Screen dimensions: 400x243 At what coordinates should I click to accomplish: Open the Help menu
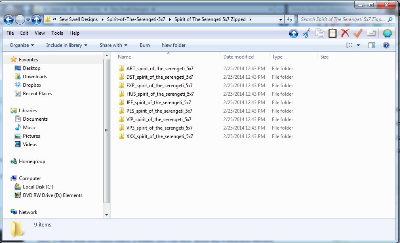[x=74, y=33]
